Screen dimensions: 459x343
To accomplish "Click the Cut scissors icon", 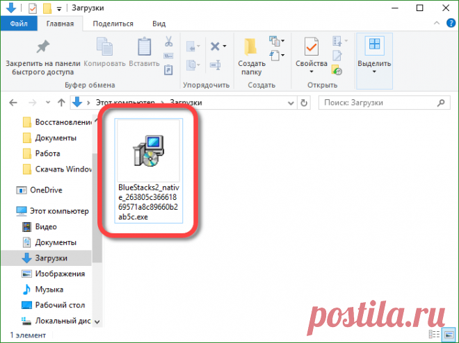I will click(168, 42).
